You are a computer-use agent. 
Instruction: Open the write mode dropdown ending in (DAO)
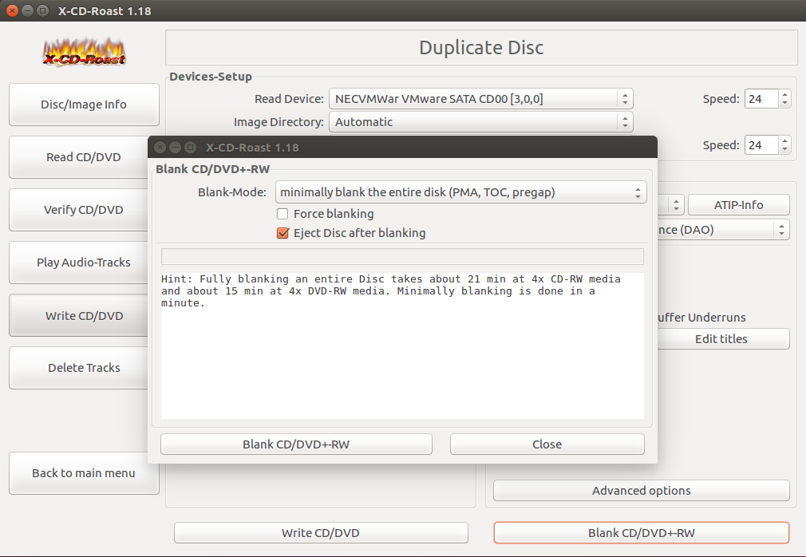pyautogui.click(x=724, y=230)
